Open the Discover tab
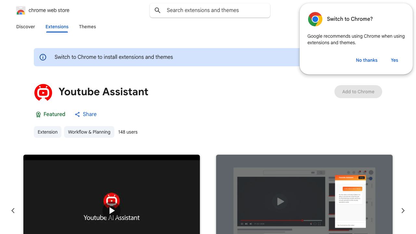 pyautogui.click(x=26, y=27)
